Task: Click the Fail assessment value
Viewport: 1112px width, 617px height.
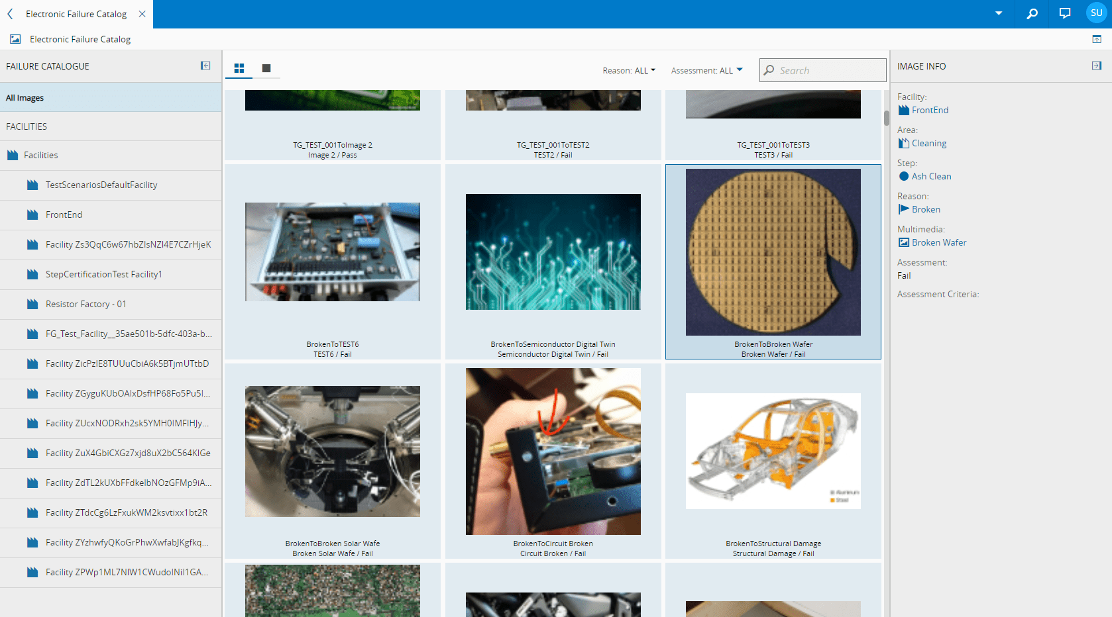Action: [x=904, y=275]
